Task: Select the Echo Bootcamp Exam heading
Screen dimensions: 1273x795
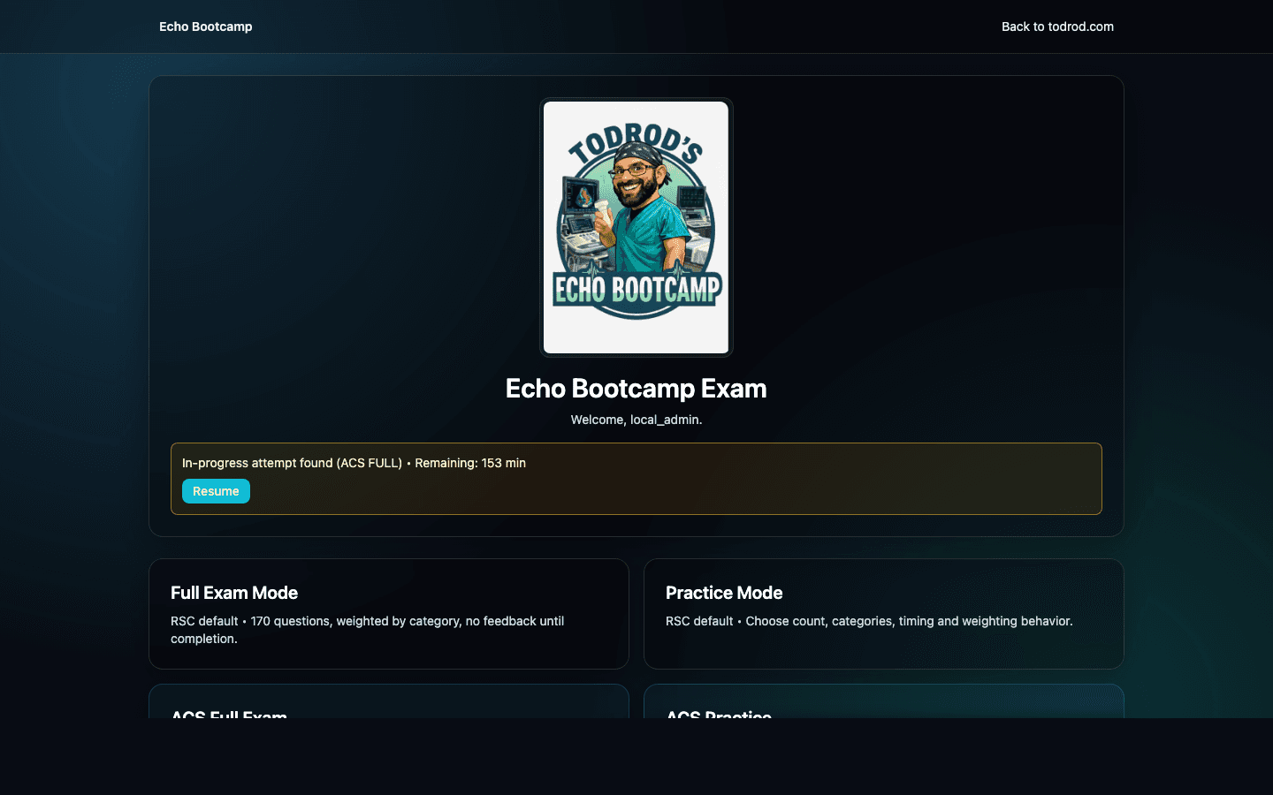Action: click(x=636, y=389)
